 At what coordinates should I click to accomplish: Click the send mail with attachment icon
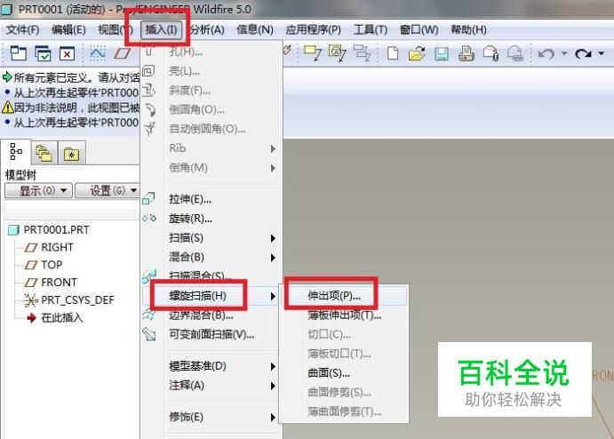click(490, 53)
